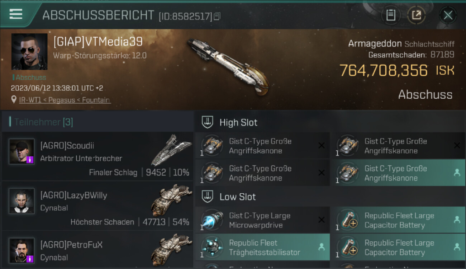This screenshot has width=466, height=269.
Task: Open the IR-WT1 < Pegasus < Fountain location link
Action: [x=65, y=100]
